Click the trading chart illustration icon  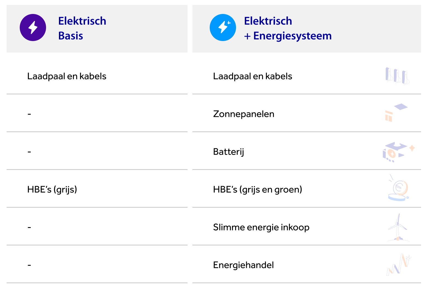(x=399, y=264)
